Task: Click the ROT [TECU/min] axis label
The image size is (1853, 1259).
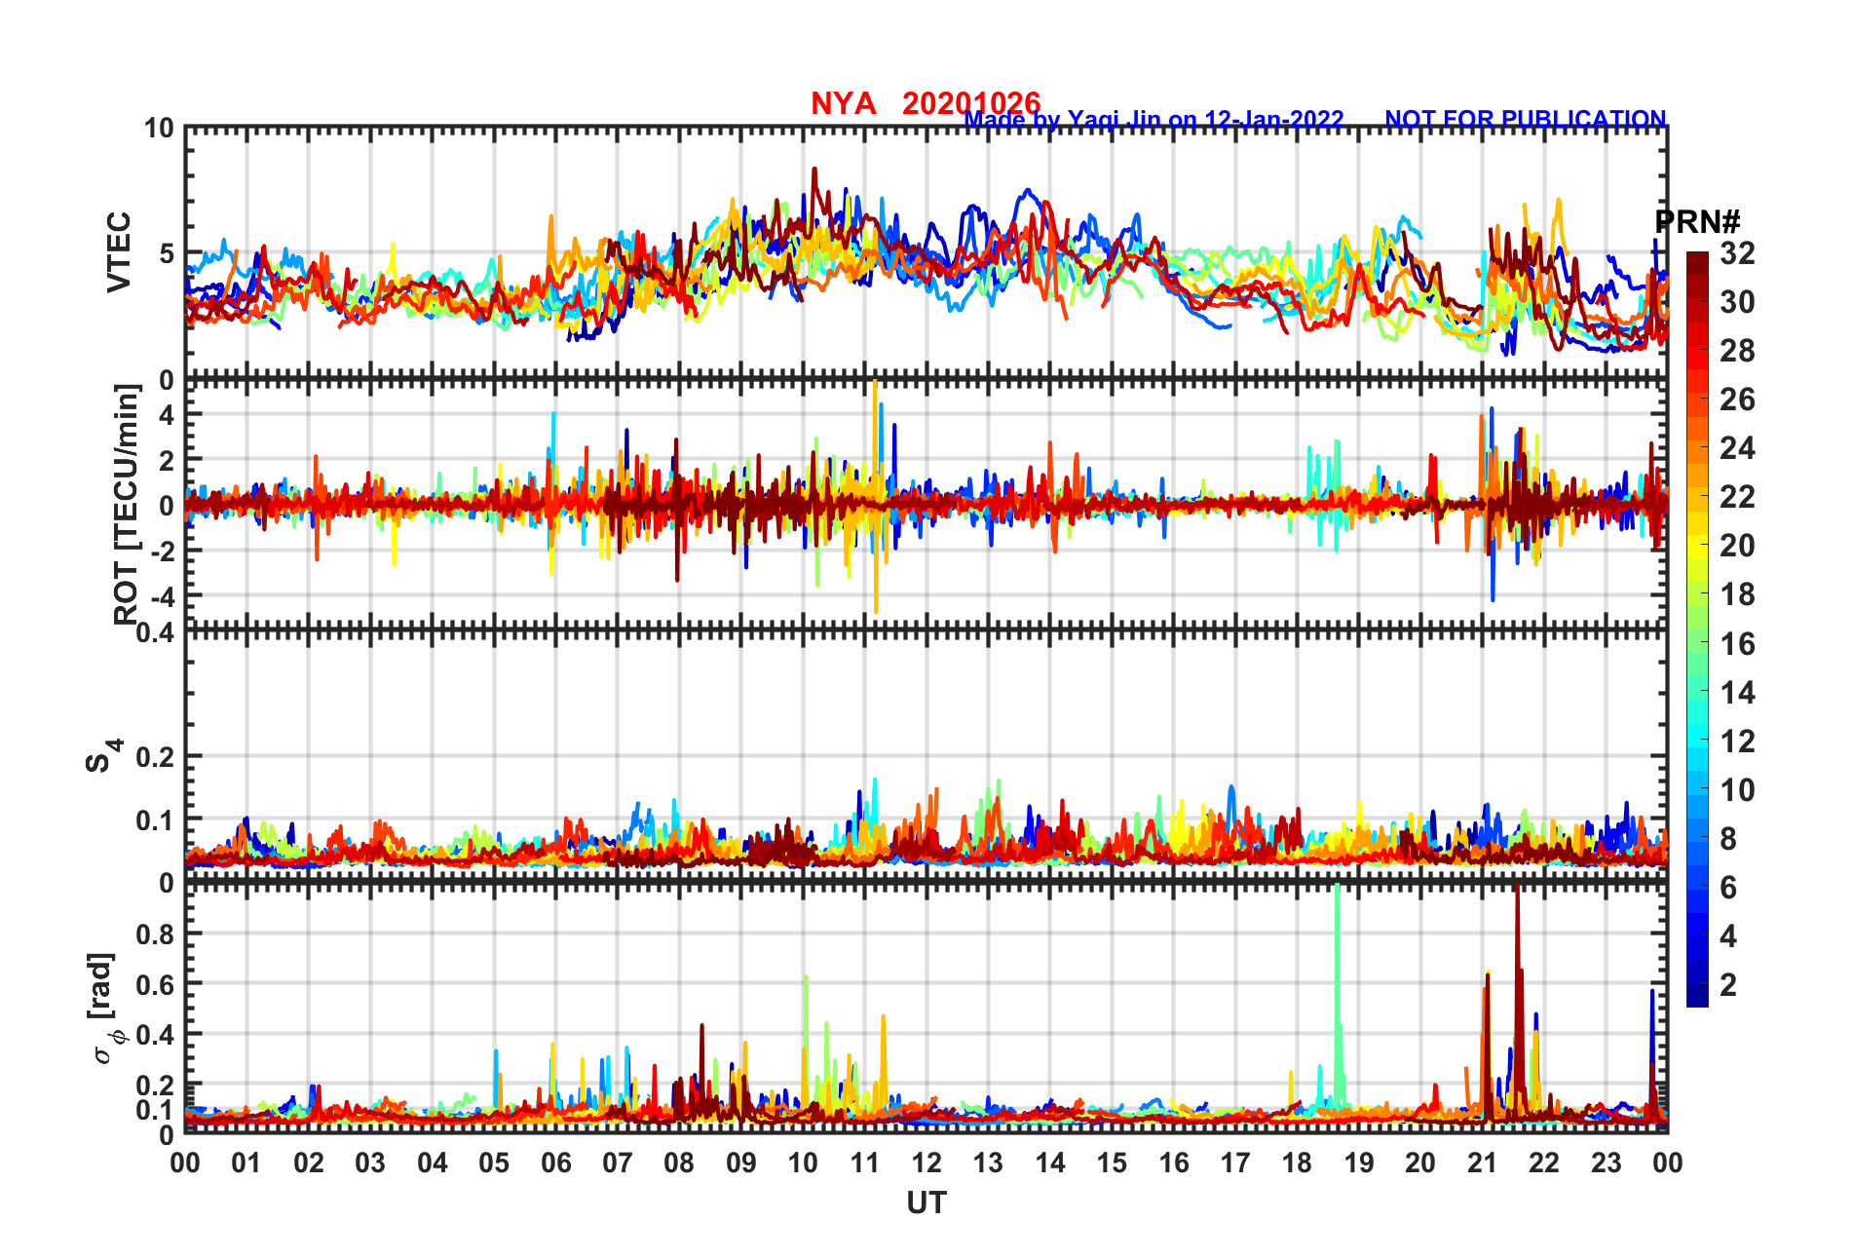Action: point(127,505)
